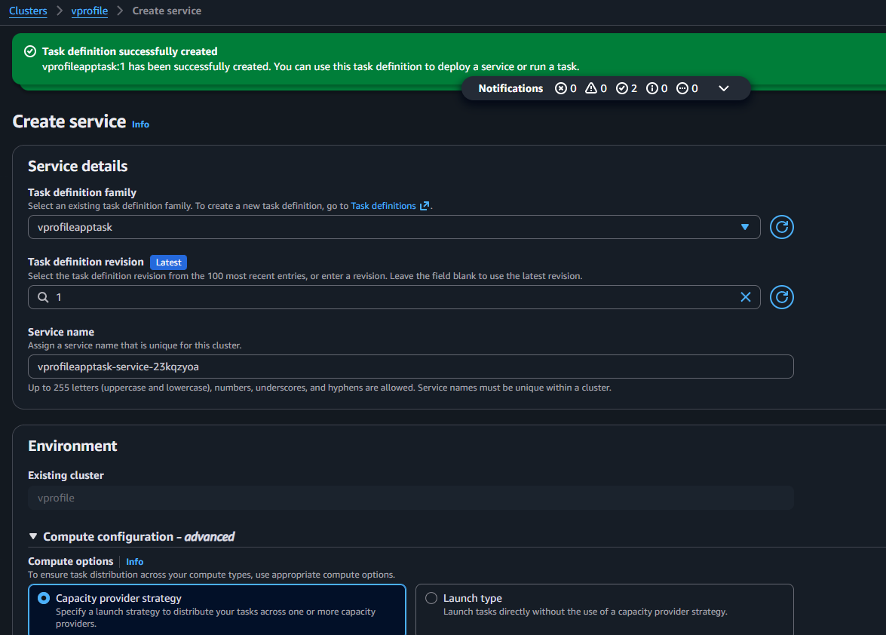This screenshot has height=635, width=886.
Task: Click the in-progress count icon in Notifications
Action: [682, 88]
